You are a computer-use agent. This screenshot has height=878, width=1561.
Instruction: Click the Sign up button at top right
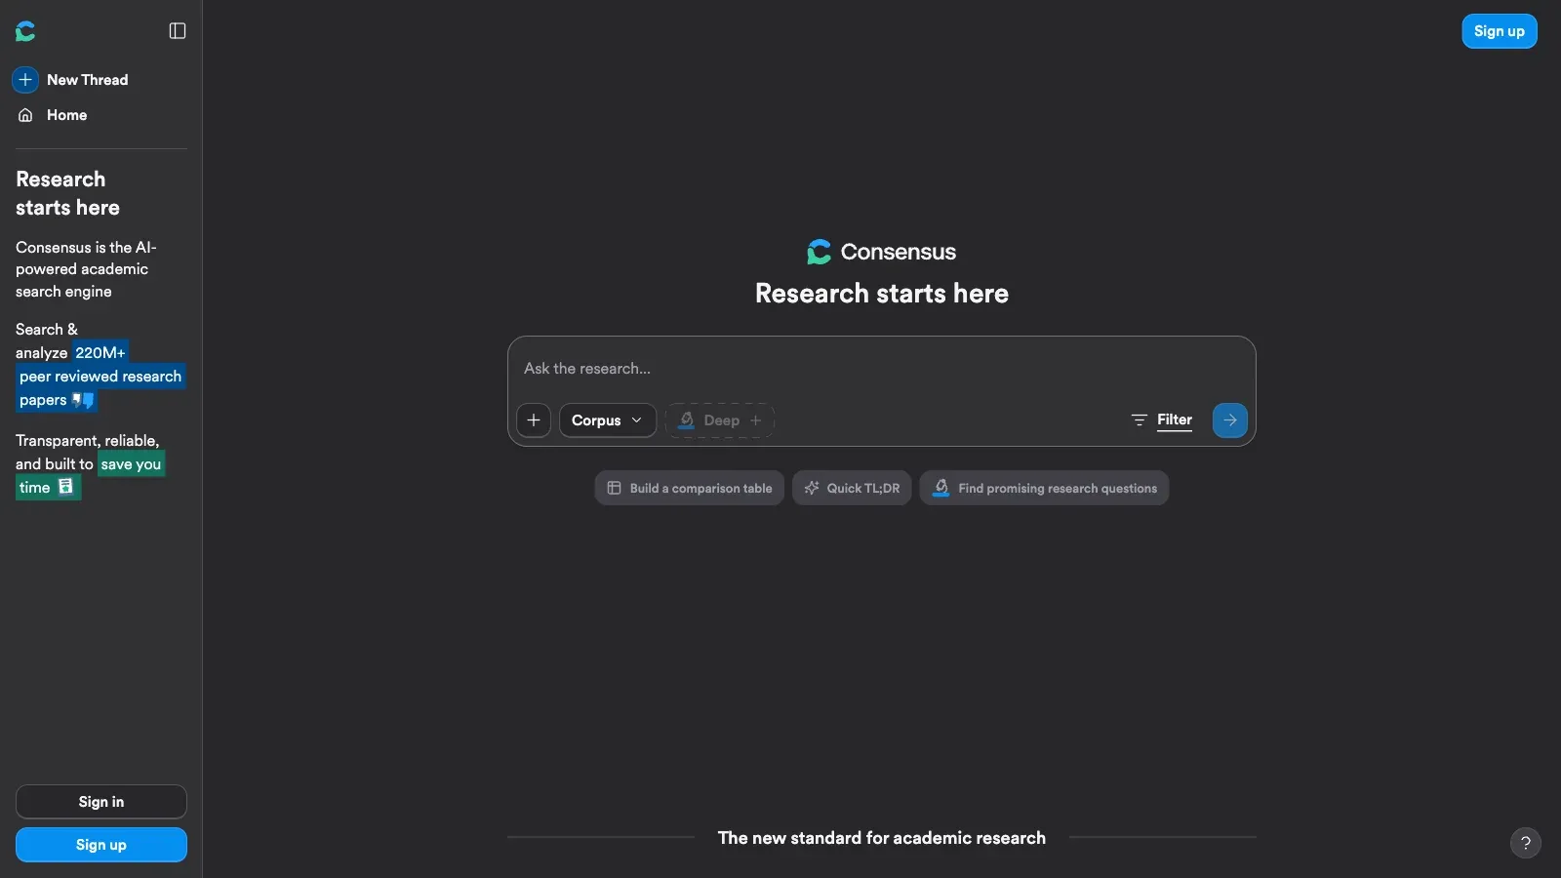point(1499,31)
